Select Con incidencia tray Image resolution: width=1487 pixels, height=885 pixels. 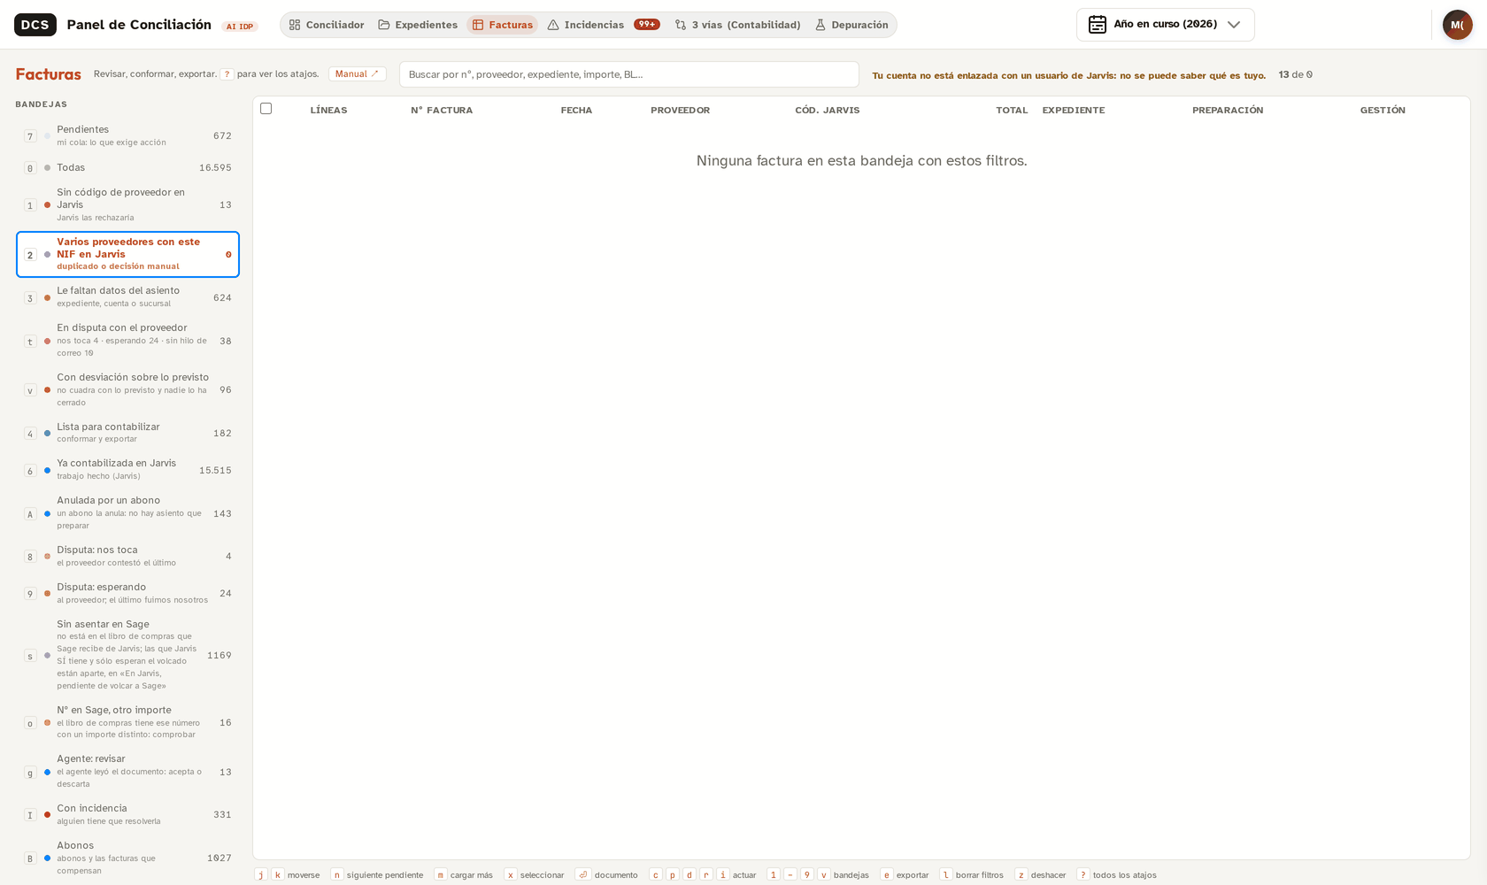click(x=127, y=814)
